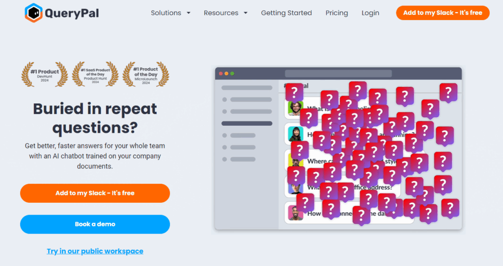The width and height of the screenshot is (503, 266).
Task: Click the pink-background avatar in the last chat row
Action: pos(295,213)
